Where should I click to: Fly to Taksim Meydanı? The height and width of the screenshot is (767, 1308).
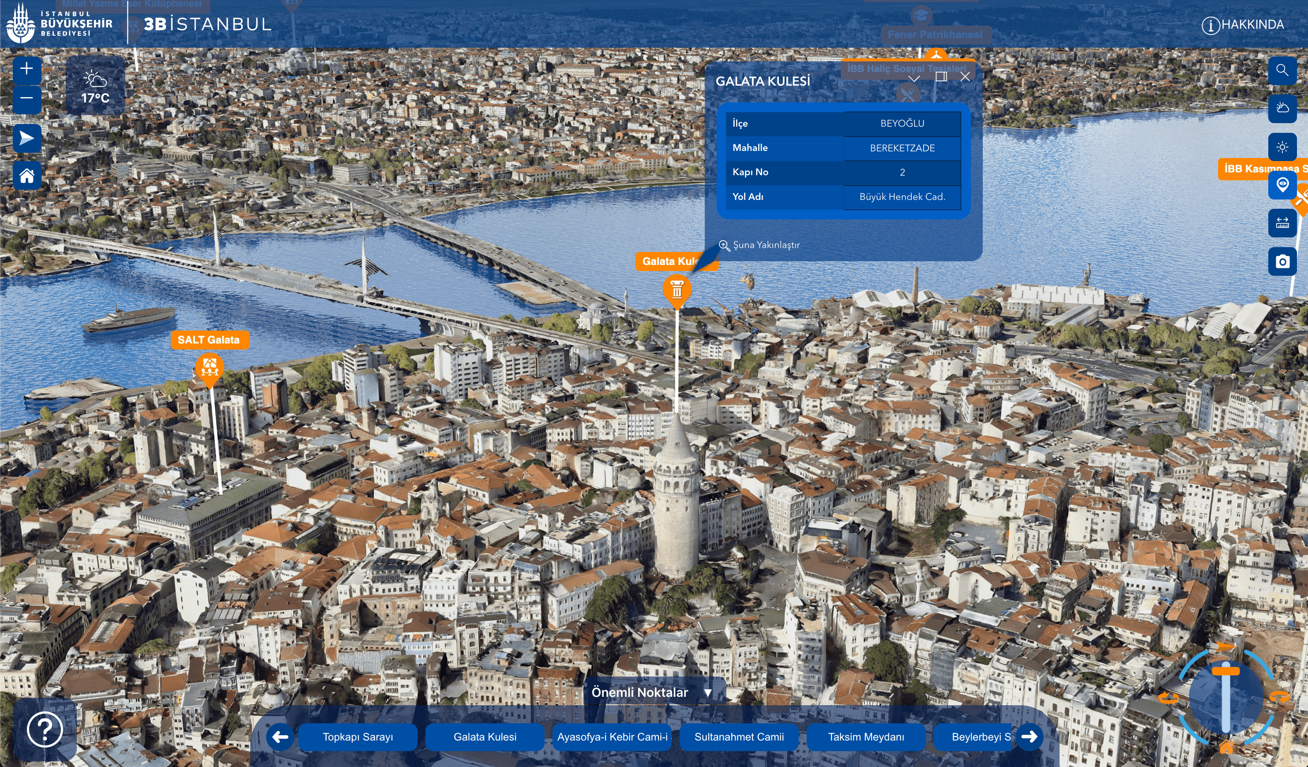coord(866,737)
